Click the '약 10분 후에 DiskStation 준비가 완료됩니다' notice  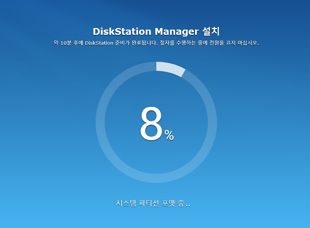[x=105, y=43]
